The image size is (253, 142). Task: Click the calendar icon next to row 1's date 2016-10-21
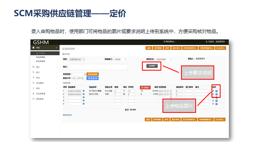tap(170, 91)
